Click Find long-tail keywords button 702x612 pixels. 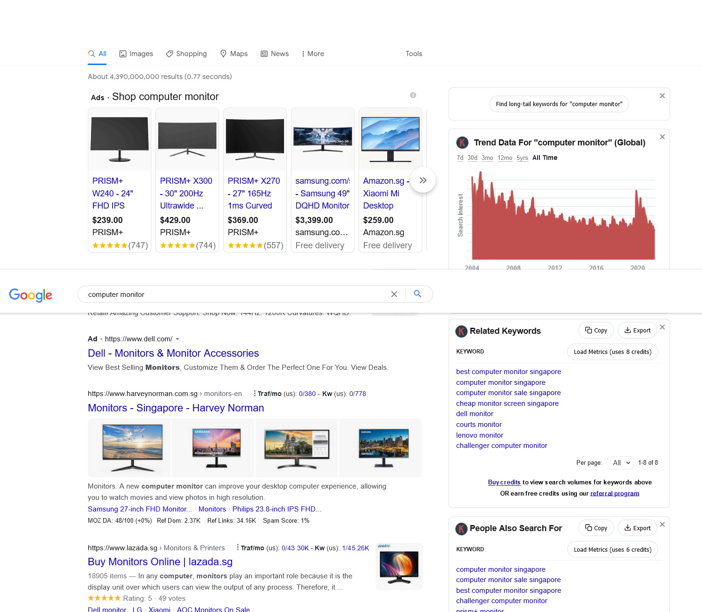click(x=559, y=104)
